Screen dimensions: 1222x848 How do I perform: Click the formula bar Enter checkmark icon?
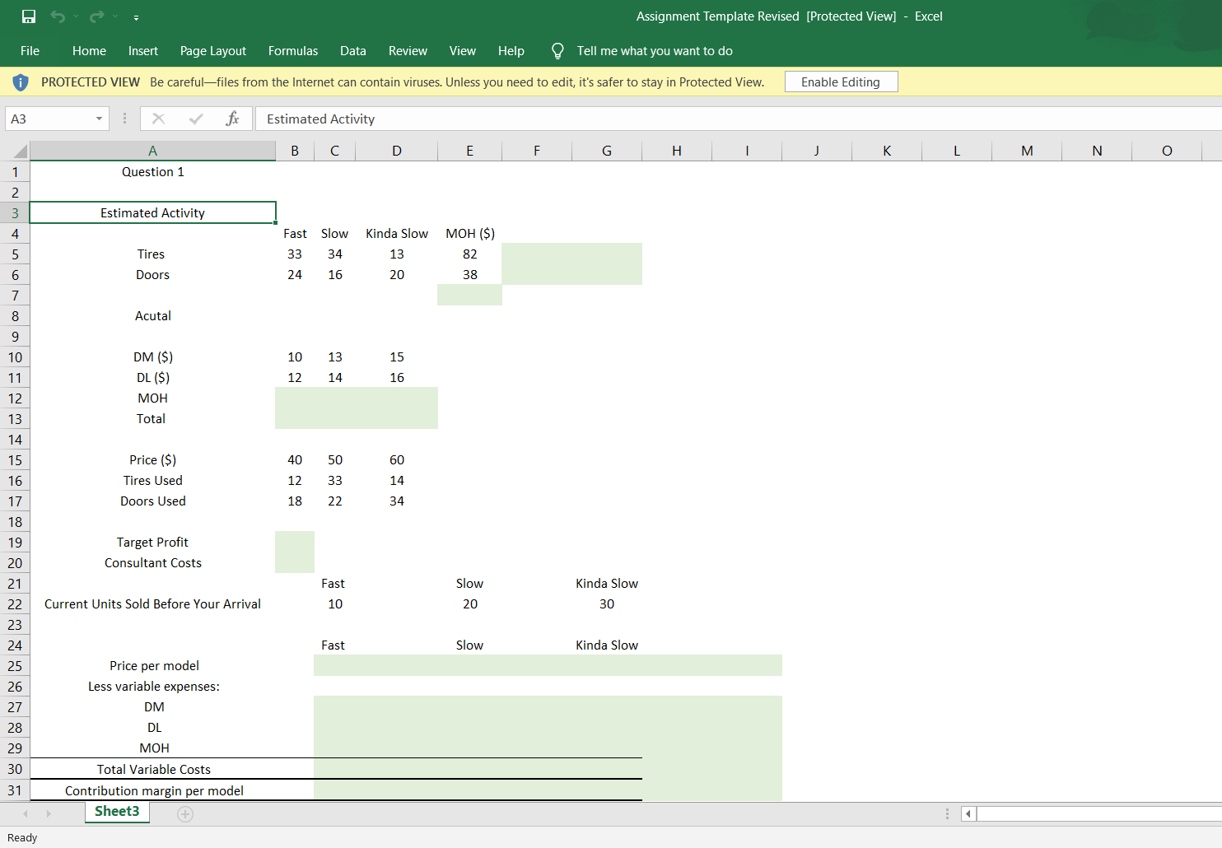coord(196,119)
